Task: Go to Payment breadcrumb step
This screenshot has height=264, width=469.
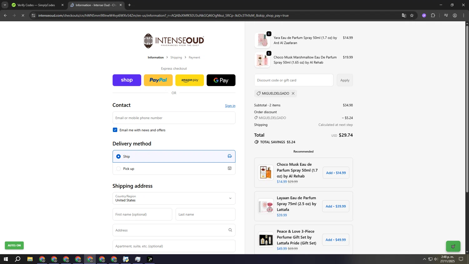Action: (194, 58)
